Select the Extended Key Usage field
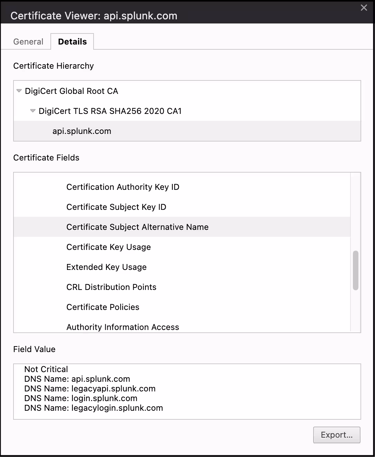Screen dimensions: 375x457 [x=106, y=267]
